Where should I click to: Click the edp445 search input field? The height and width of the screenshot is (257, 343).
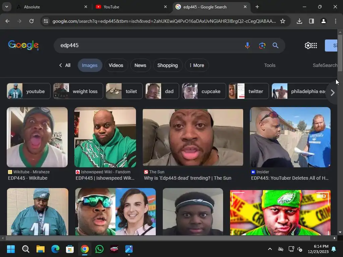coord(149,46)
